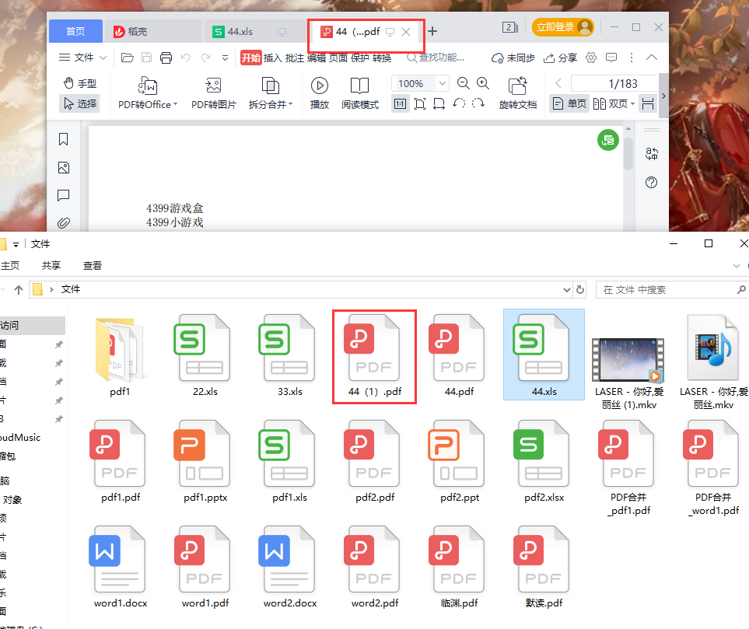This screenshot has height=629, width=749.
Task: Select the word1.docx file
Action: click(x=121, y=568)
